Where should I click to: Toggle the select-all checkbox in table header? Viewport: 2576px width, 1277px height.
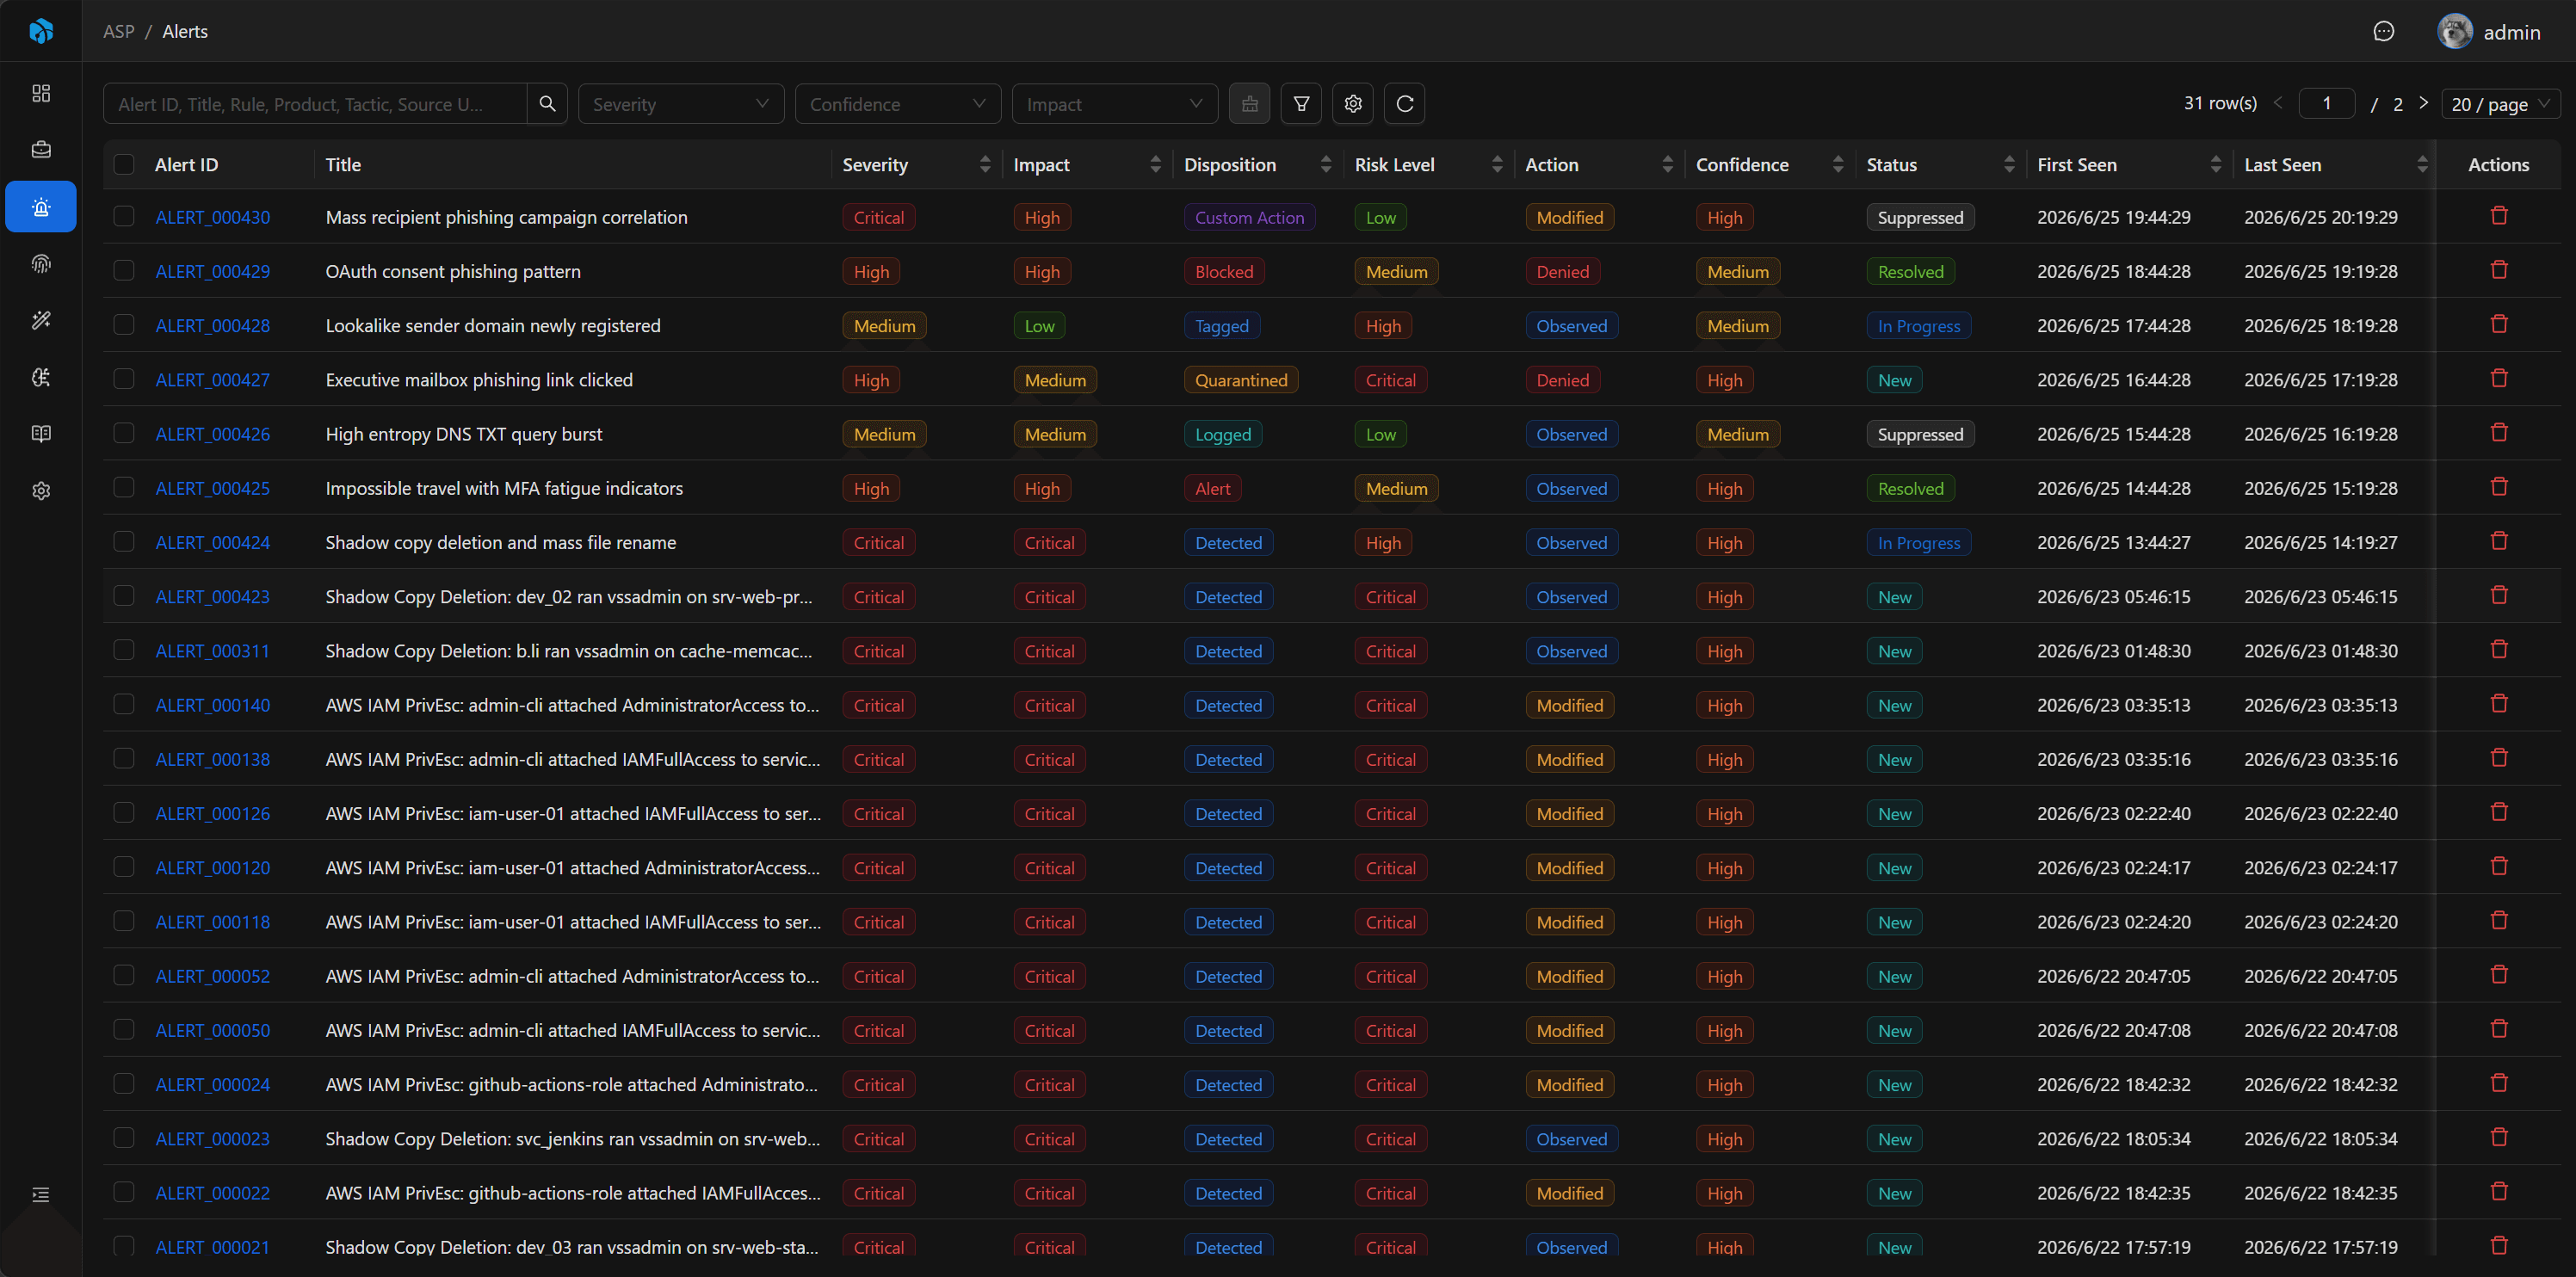[x=124, y=165]
